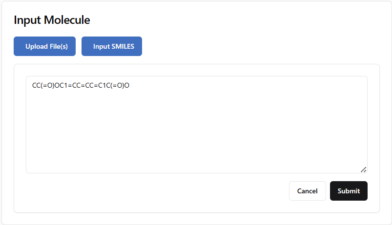Place cursor at start of SMILES string
Viewport: 392px width, 225px height.
tap(33, 86)
